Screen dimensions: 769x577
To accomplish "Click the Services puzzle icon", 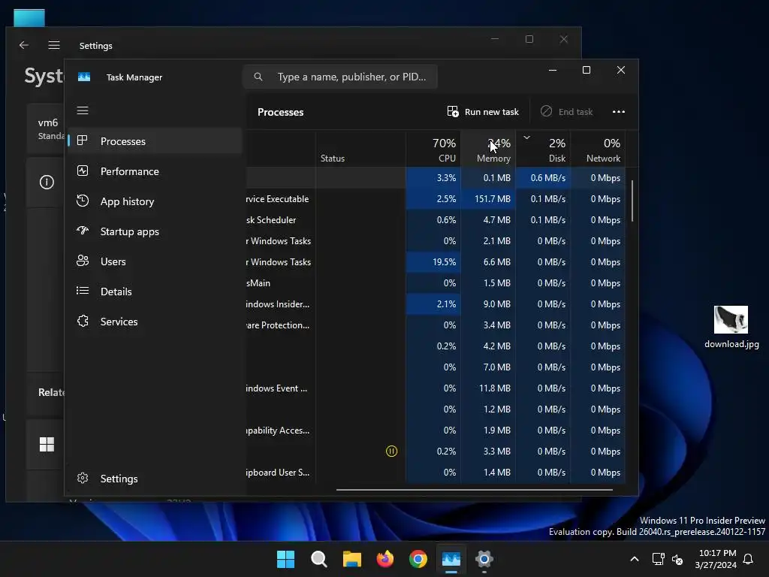I will pyautogui.click(x=83, y=321).
